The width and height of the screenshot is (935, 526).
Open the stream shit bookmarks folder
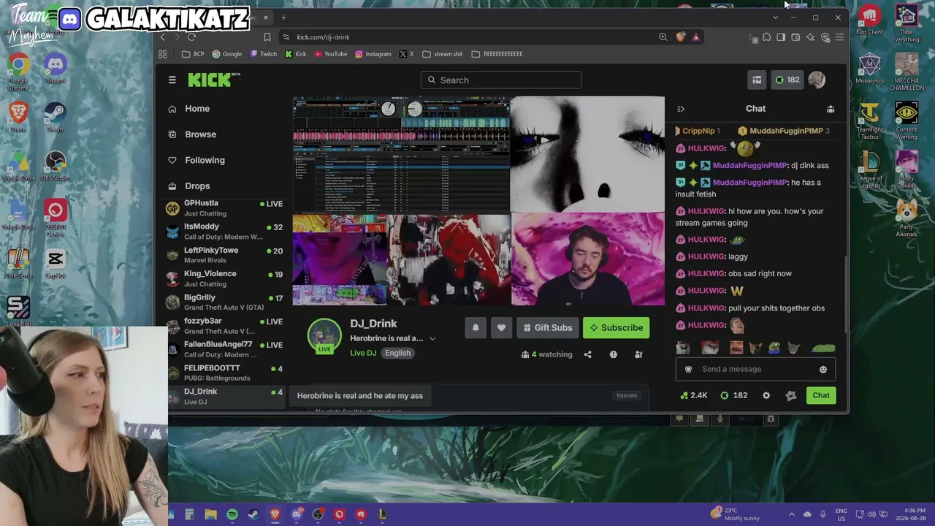(x=443, y=54)
